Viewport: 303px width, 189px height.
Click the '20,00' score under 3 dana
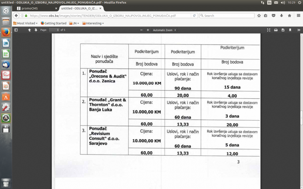point(232,125)
